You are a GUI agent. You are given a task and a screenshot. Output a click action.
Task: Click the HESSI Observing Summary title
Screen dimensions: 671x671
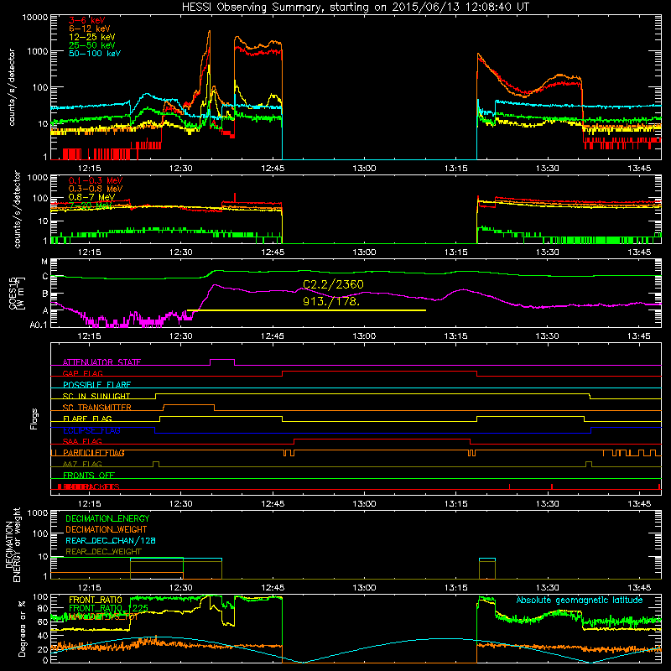pos(356,8)
